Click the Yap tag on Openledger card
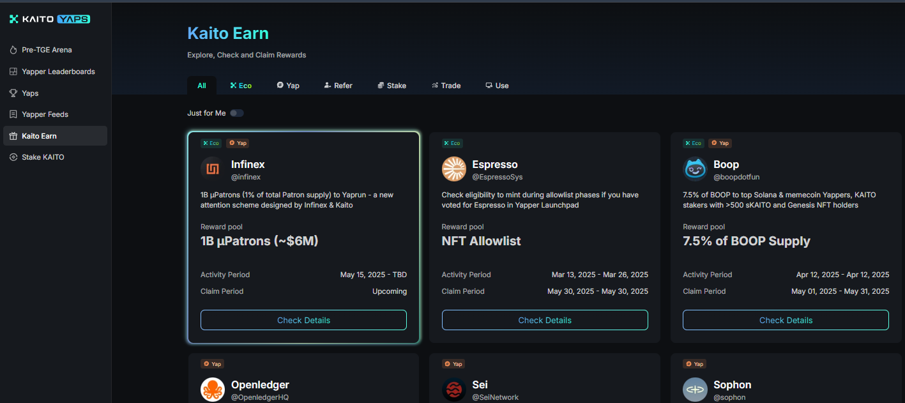Screen dimensions: 905x403 pos(213,364)
